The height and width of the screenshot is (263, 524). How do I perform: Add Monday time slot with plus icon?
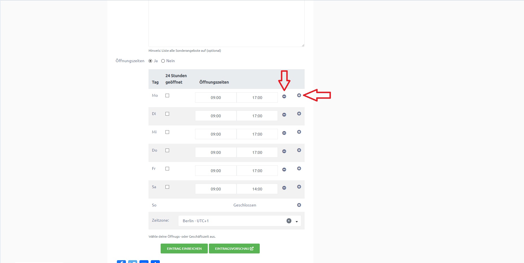point(299,95)
